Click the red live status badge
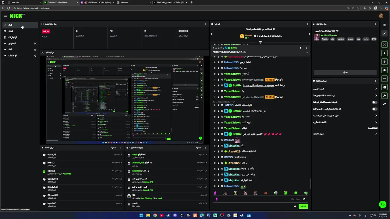Viewport: 390px width, 219px height. click(46, 31)
